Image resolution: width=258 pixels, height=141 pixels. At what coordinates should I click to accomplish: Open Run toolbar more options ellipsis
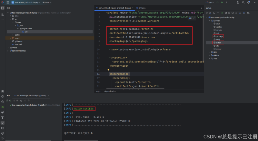coord(32,100)
